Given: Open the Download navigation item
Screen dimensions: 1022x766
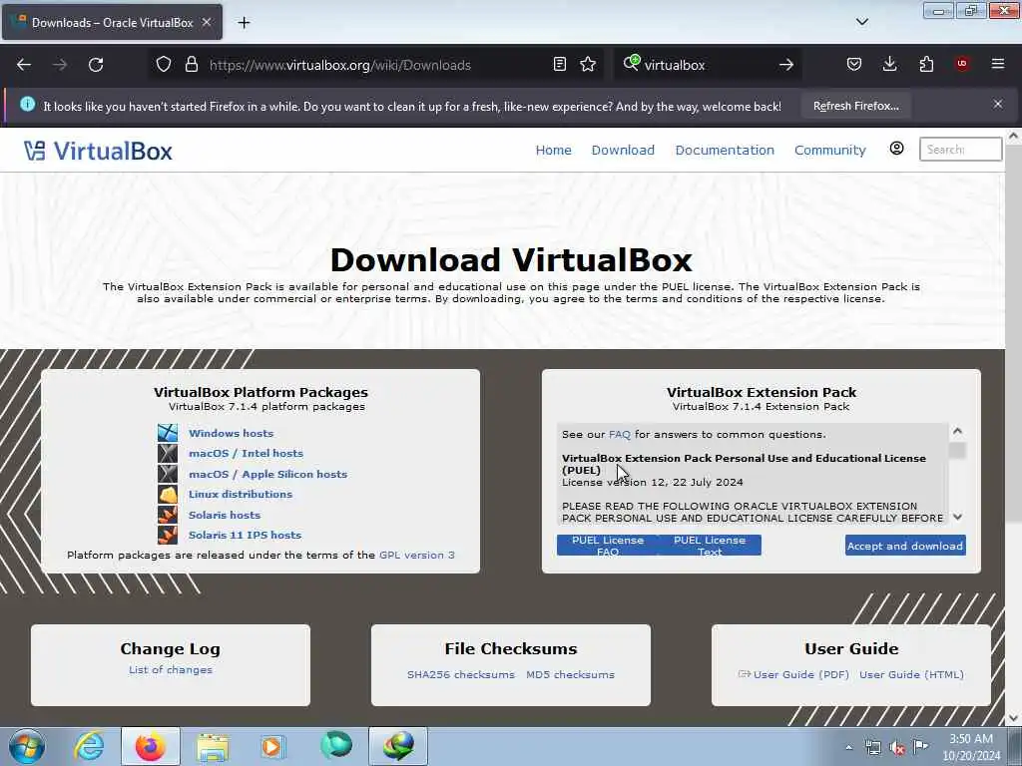Looking at the screenshot, I should point(623,150).
